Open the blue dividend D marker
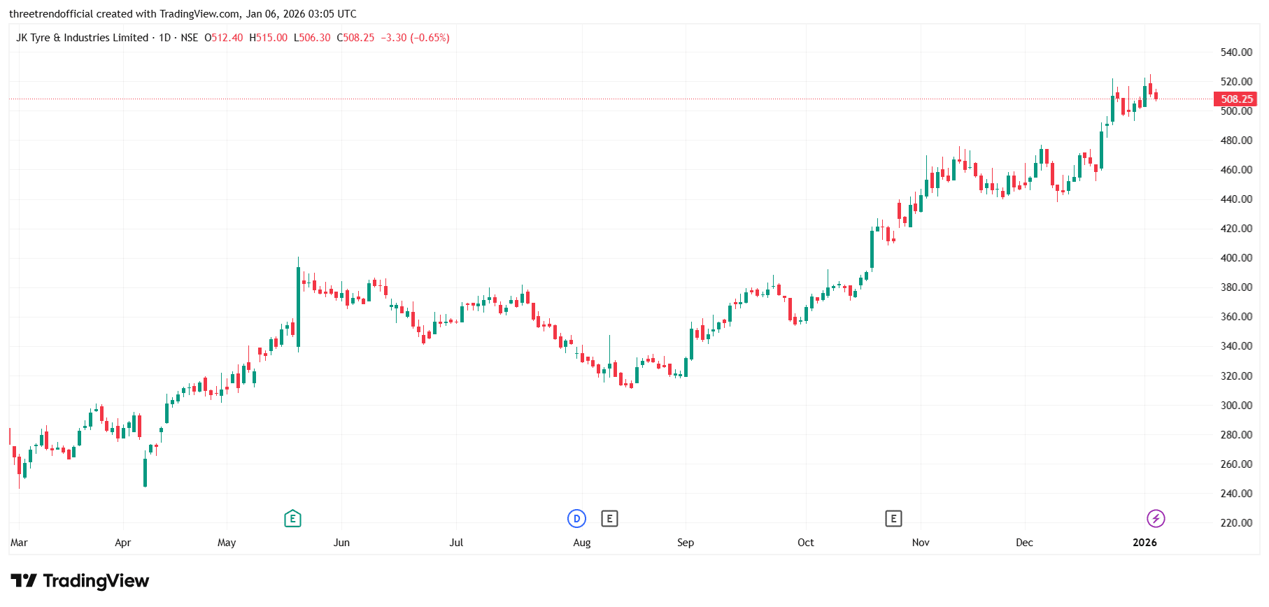The width and height of the screenshot is (1269, 607). pyautogui.click(x=576, y=518)
